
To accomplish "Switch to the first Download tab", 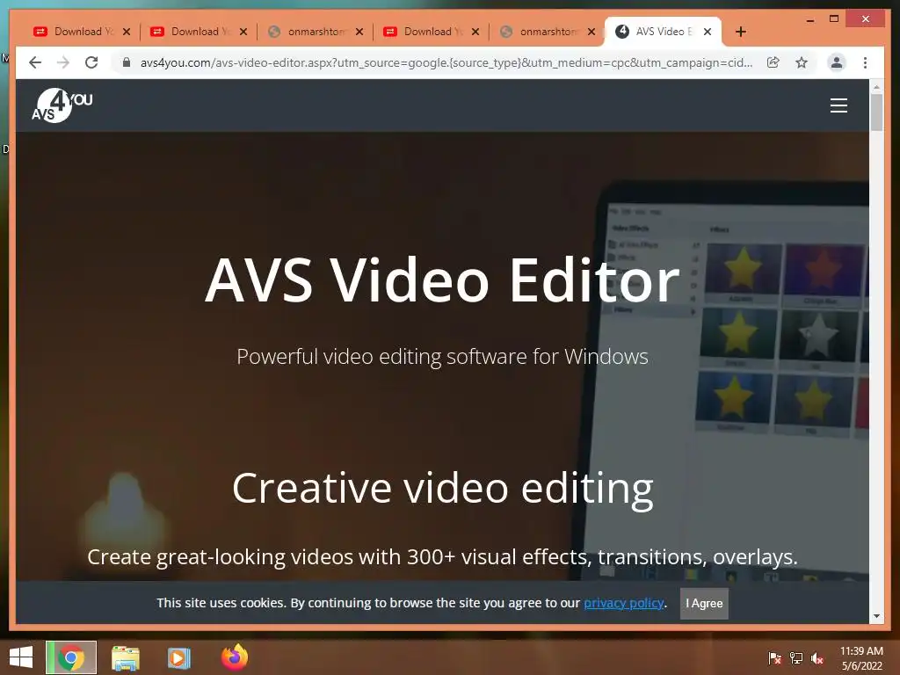I will (82, 32).
